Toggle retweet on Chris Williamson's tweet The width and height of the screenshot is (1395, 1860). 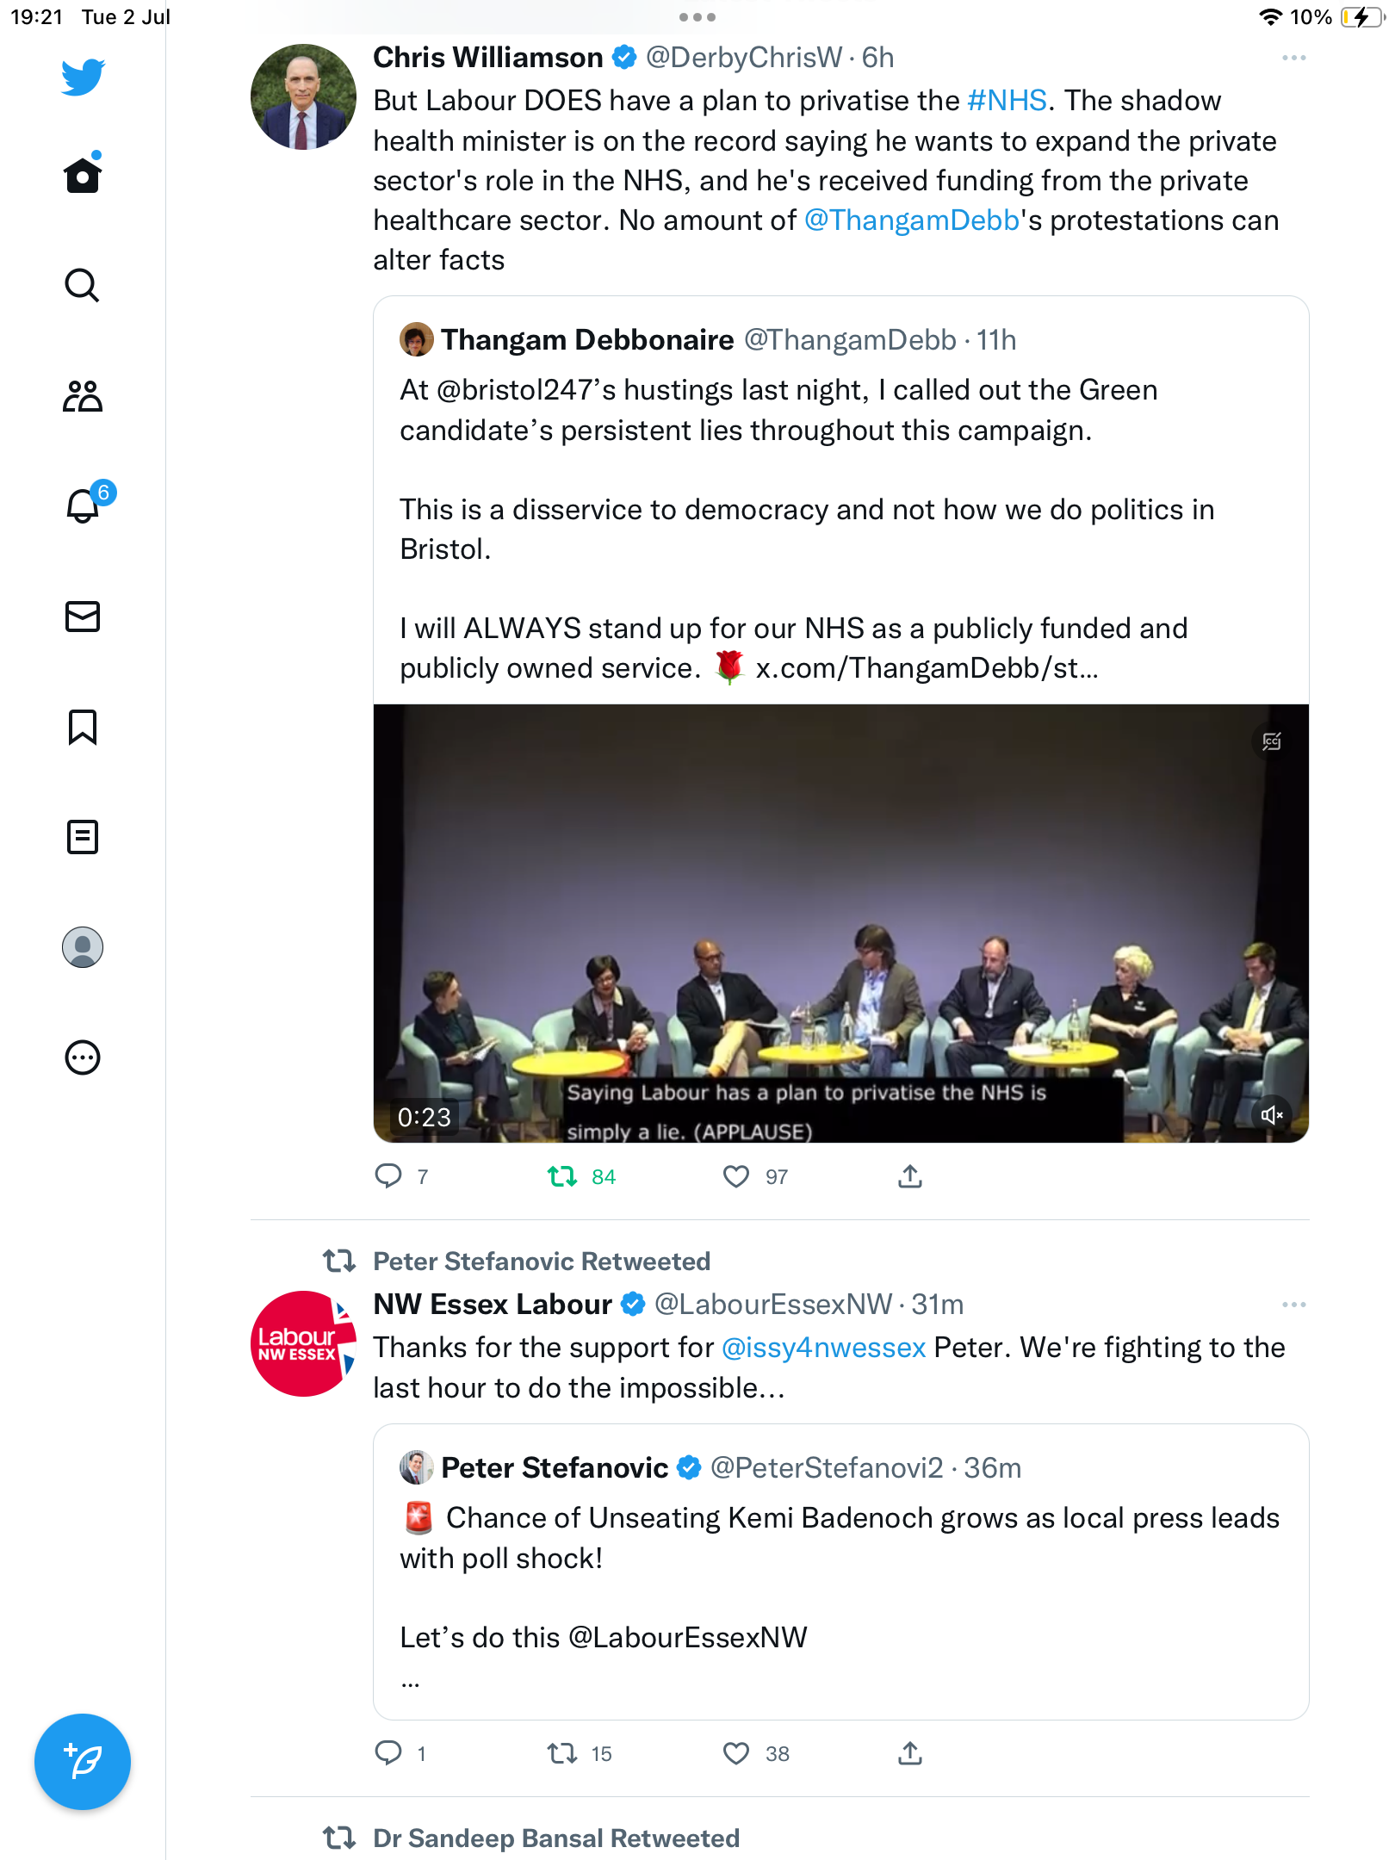click(562, 1176)
